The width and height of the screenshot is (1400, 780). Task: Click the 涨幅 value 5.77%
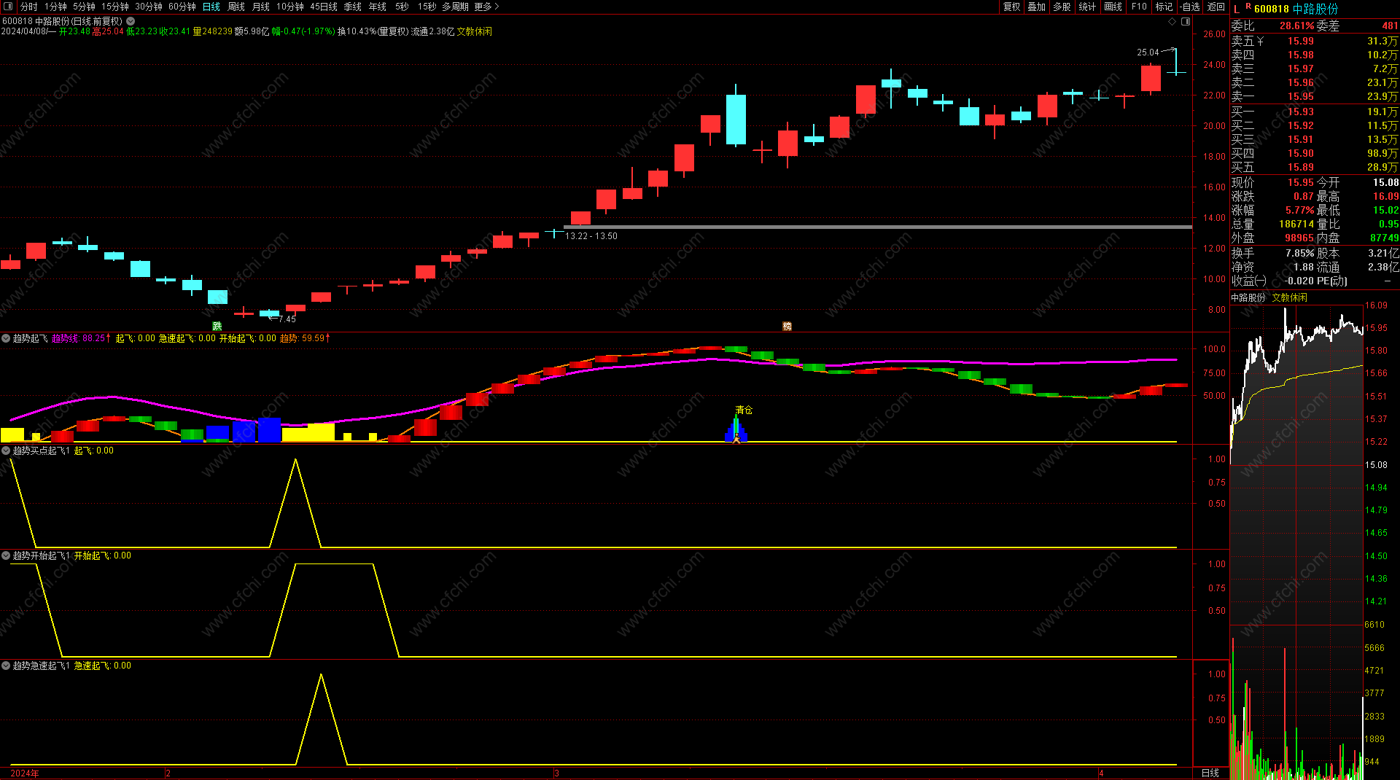point(1300,211)
